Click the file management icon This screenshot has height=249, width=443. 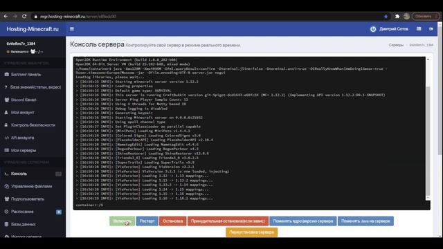[x=6, y=186]
